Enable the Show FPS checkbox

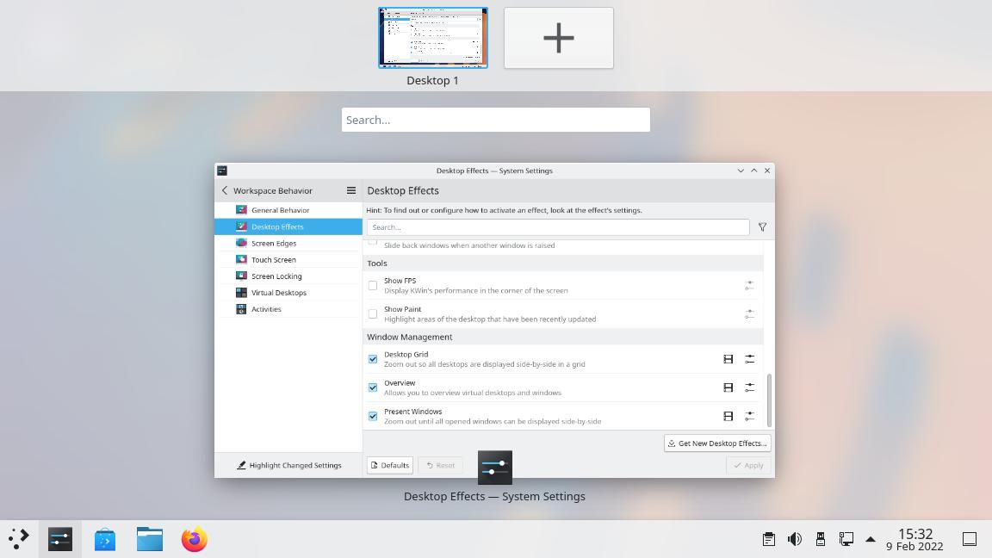pyautogui.click(x=373, y=285)
